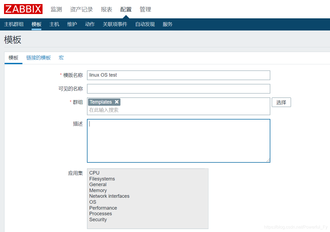
Task: Select Processes in the application list
Action: coord(100,214)
